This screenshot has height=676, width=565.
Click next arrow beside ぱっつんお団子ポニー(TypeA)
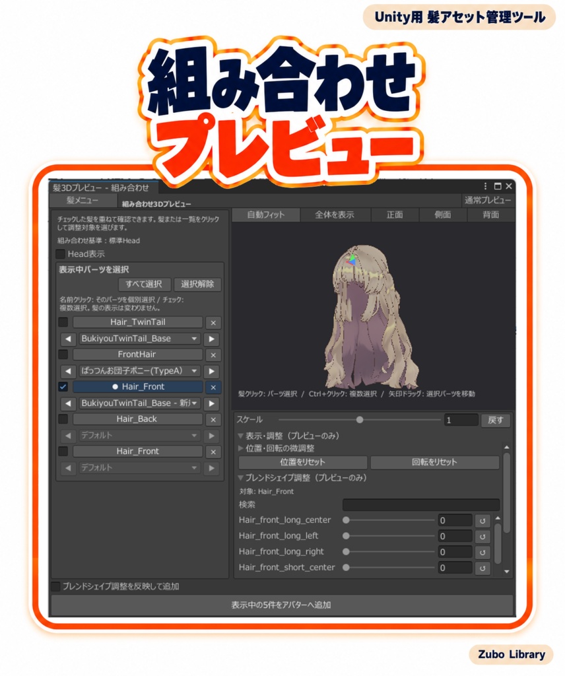[x=212, y=371]
